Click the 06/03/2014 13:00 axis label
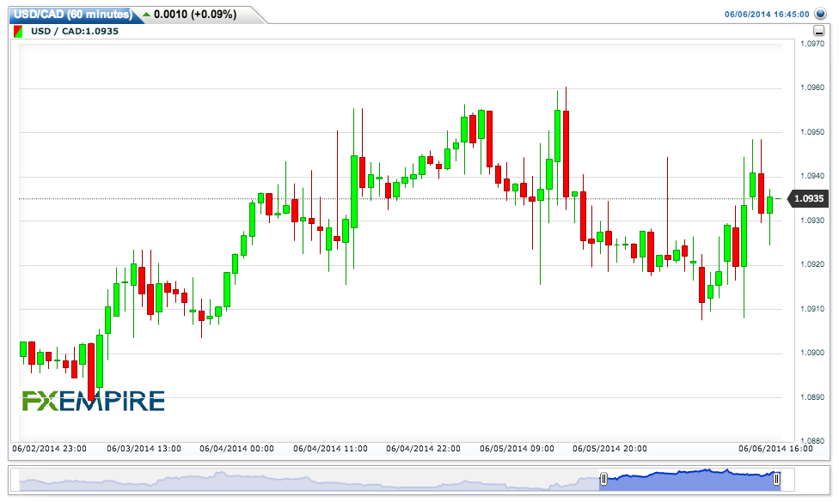839x502 pixels. (x=144, y=449)
